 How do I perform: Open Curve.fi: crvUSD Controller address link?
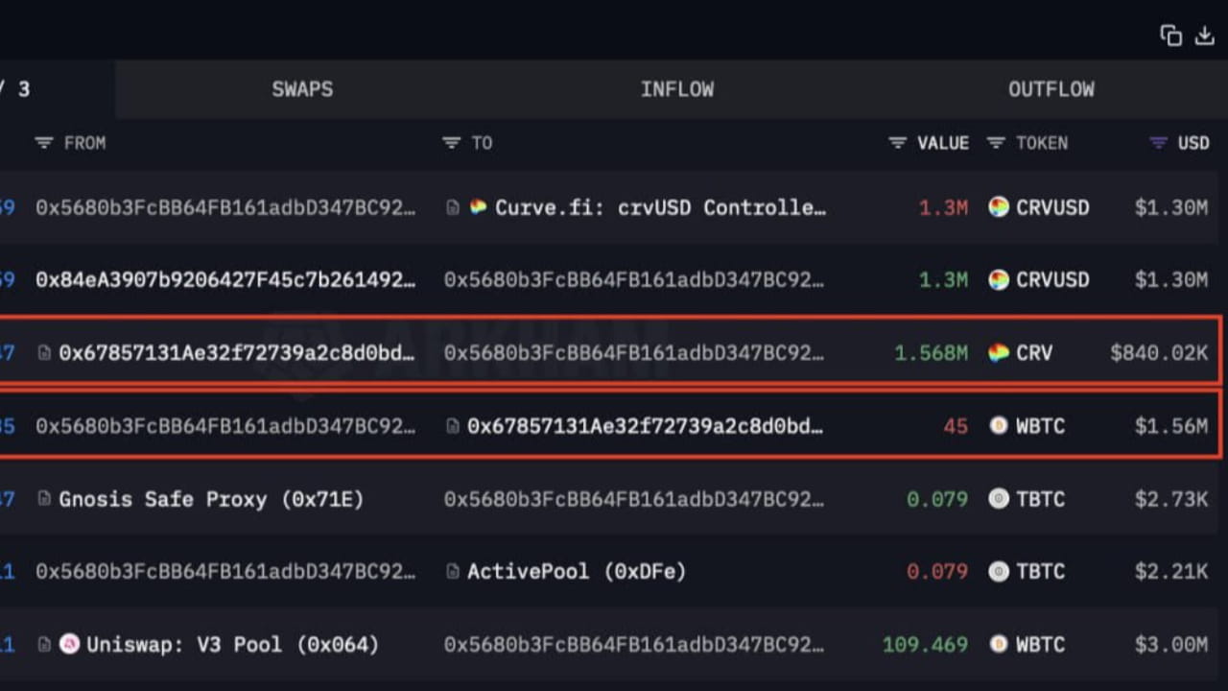(x=660, y=207)
